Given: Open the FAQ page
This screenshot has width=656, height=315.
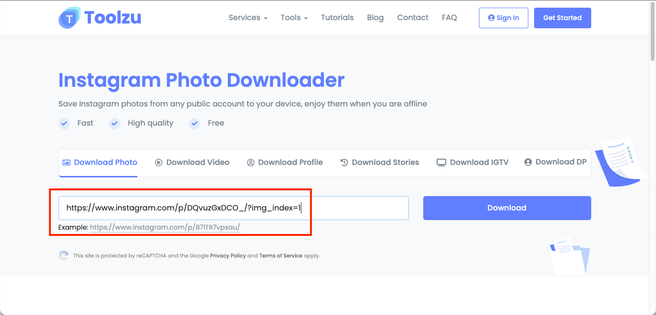Looking at the screenshot, I should pos(449,18).
